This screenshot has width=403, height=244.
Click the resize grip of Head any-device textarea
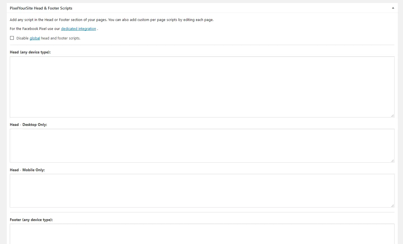[392, 115]
